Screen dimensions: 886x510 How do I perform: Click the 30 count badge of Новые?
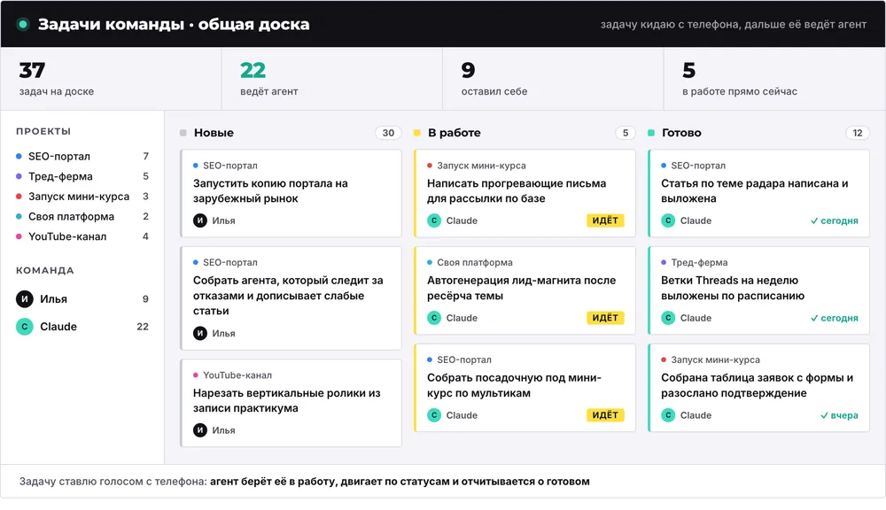(x=388, y=133)
